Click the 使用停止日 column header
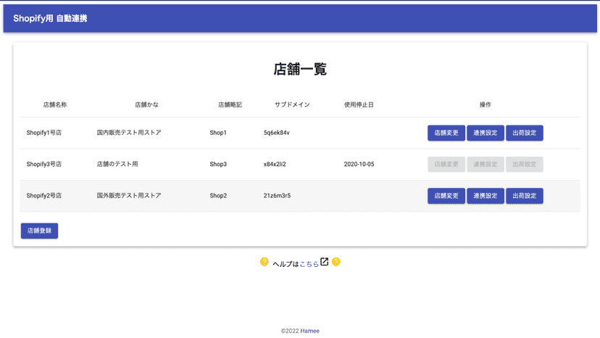This screenshot has height=338, width=600. pos(359,104)
